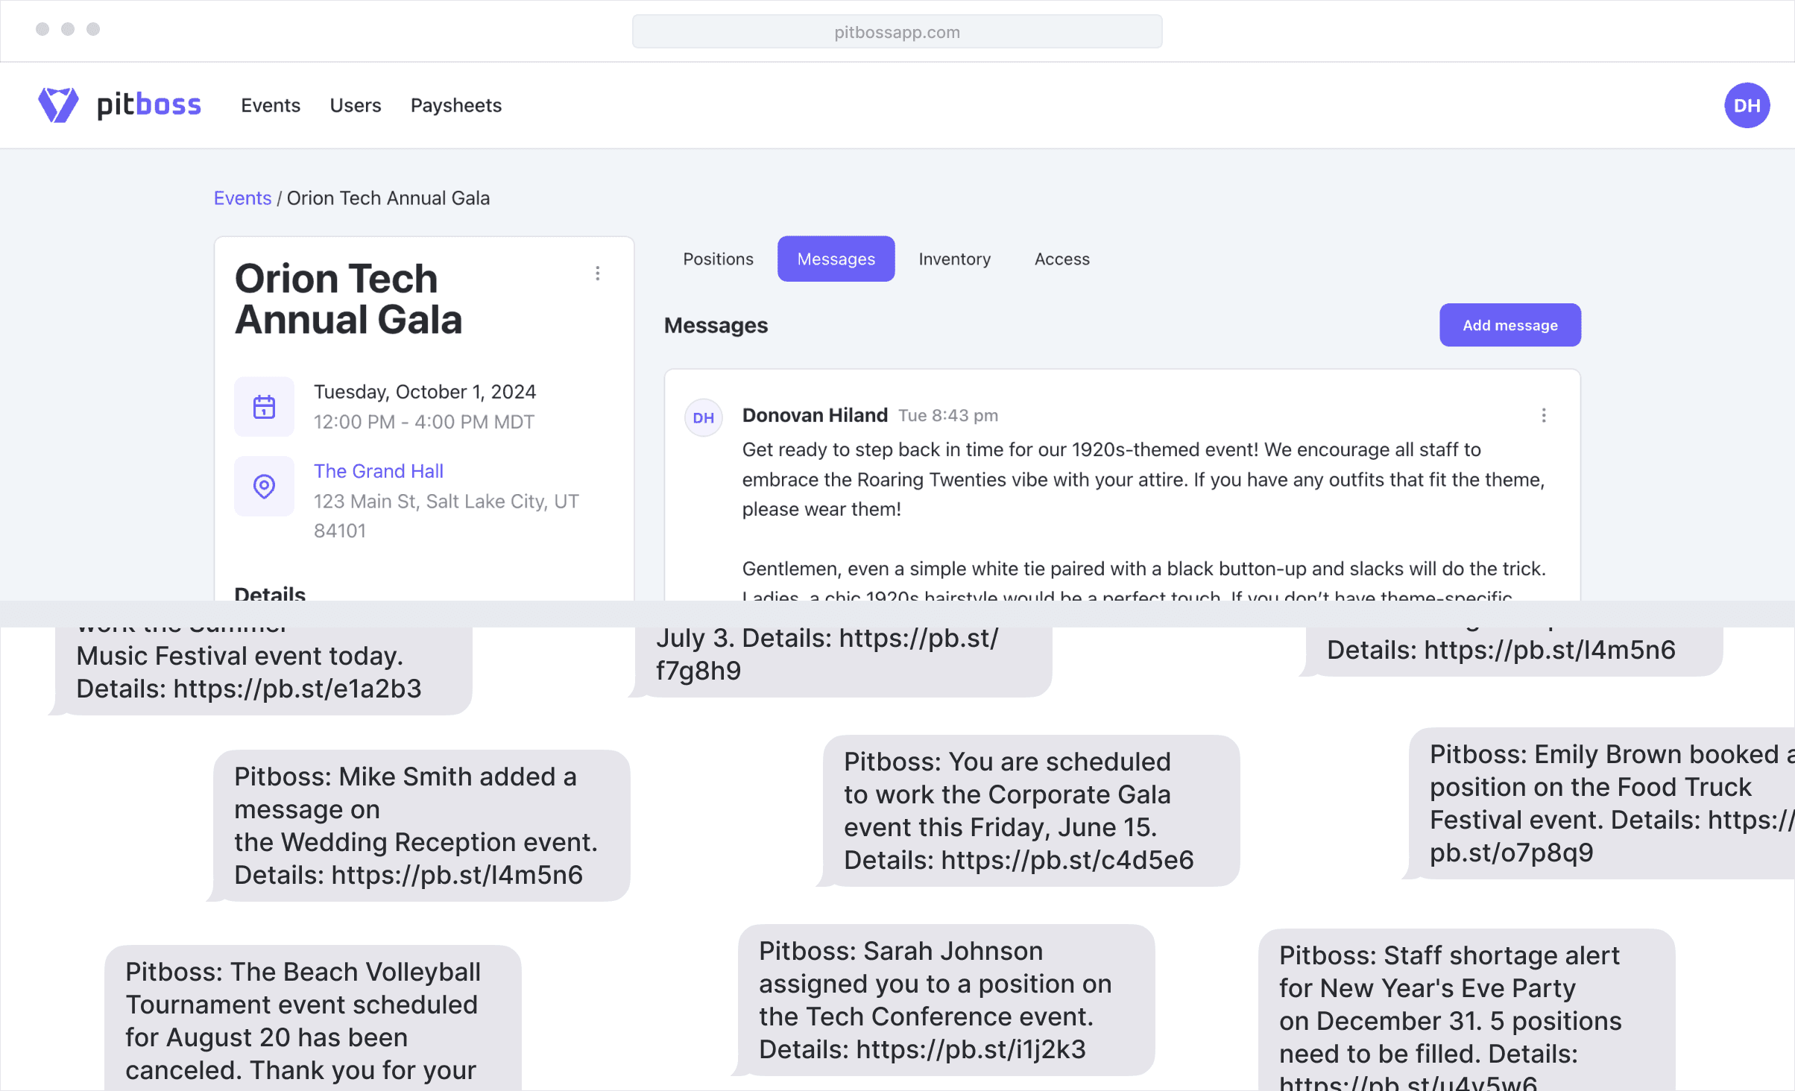The height and width of the screenshot is (1091, 1795).
Task: Click the Sarah Johnson Tech Conference bubble
Action: tap(945, 1000)
